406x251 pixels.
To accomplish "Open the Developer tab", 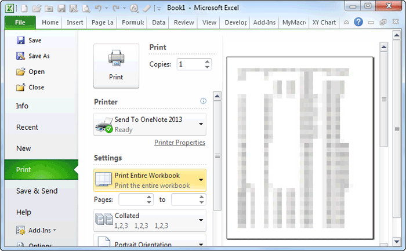I will [235, 23].
